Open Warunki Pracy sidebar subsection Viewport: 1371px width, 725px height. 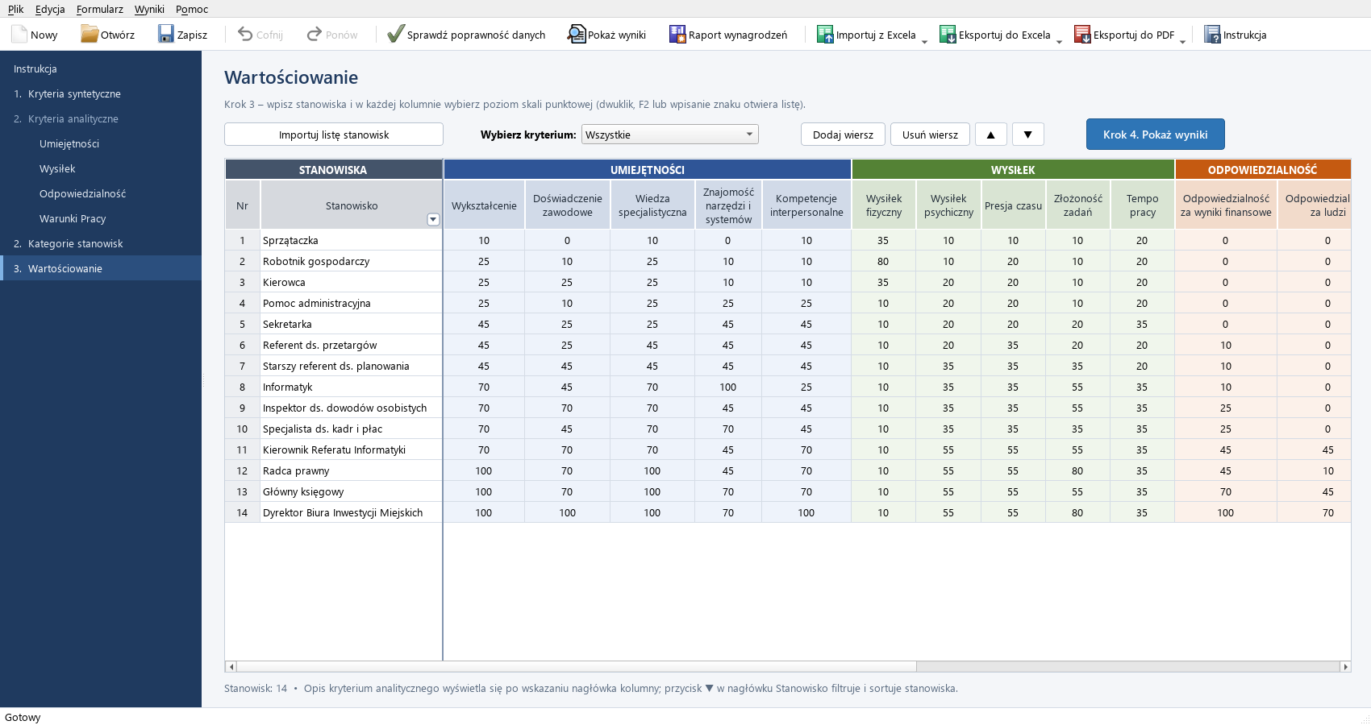(101, 218)
